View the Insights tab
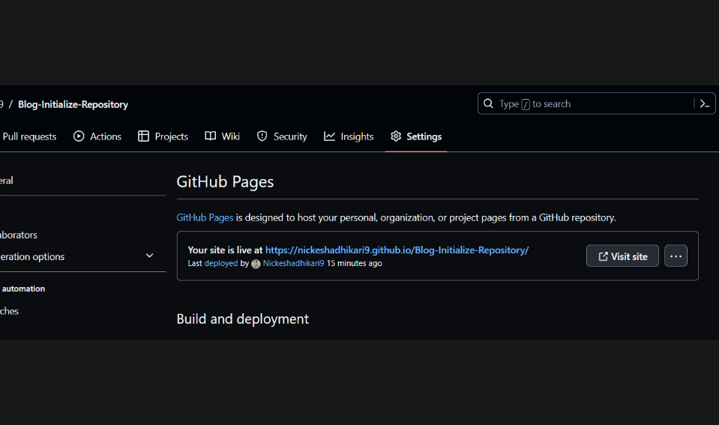Viewport: 719px width, 425px height. tap(349, 136)
